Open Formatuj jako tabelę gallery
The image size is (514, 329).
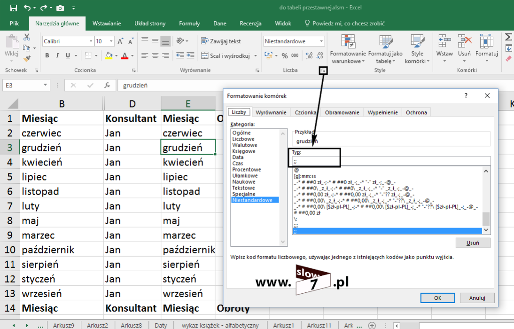coord(385,49)
